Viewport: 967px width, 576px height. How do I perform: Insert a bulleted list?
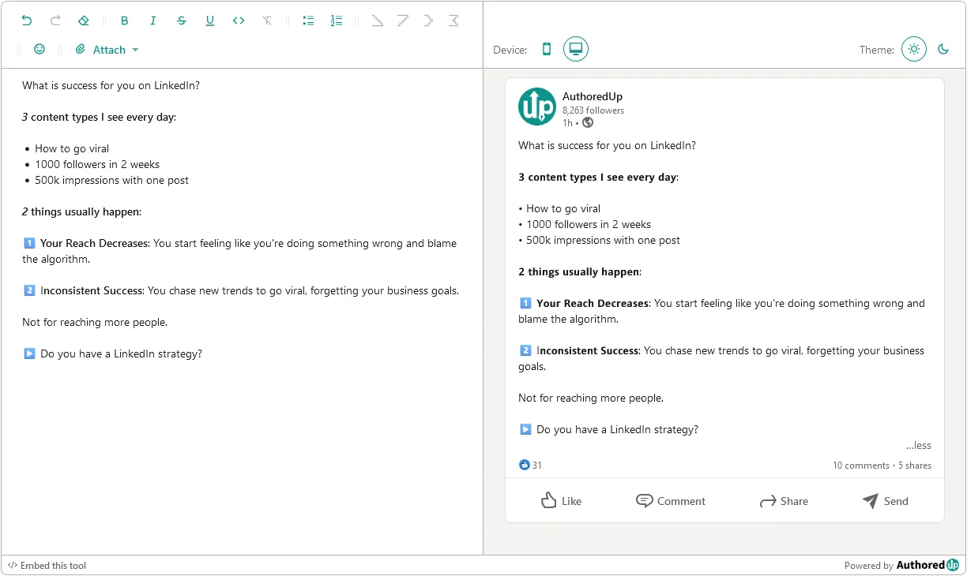(x=308, y=21)
